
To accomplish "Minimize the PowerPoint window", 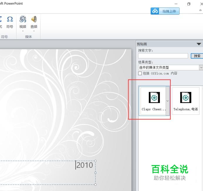I will coord(176,4).
